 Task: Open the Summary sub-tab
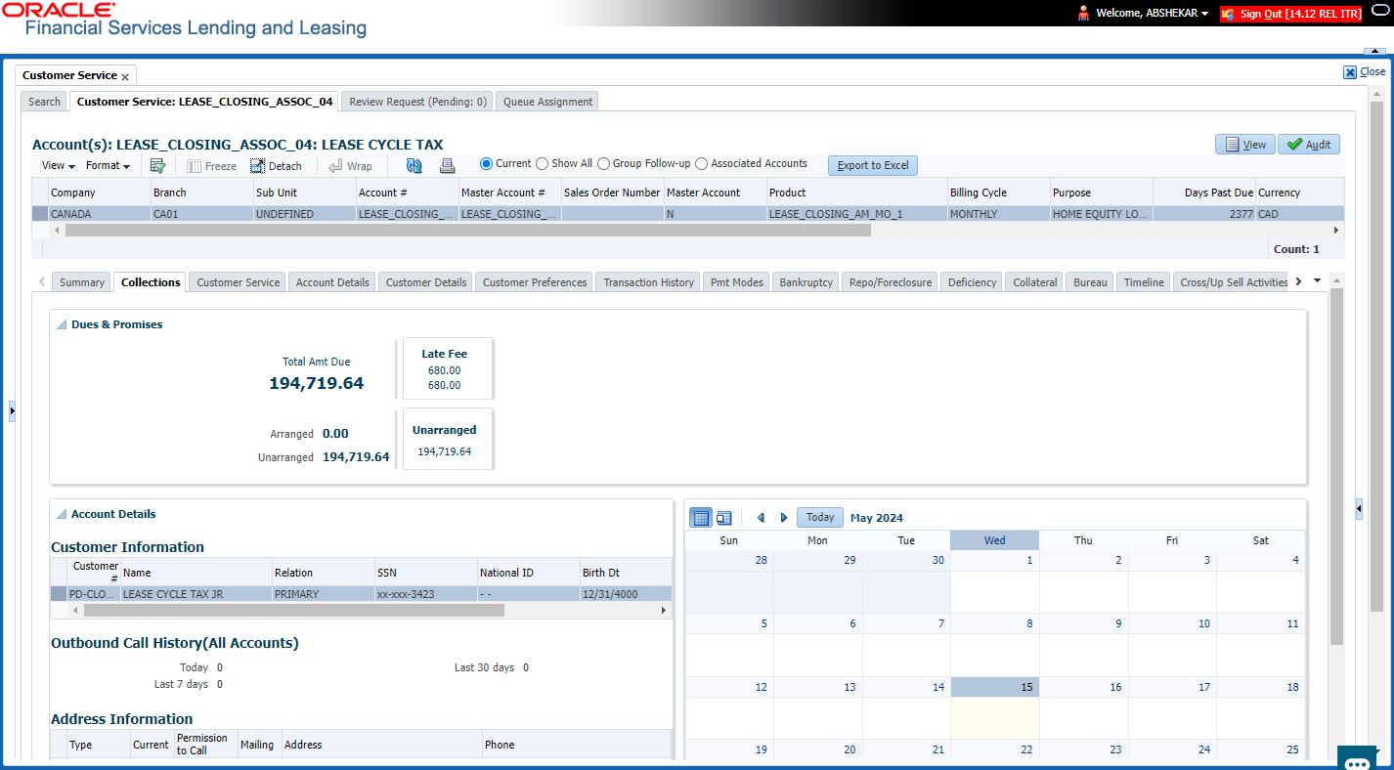[82, 282]
